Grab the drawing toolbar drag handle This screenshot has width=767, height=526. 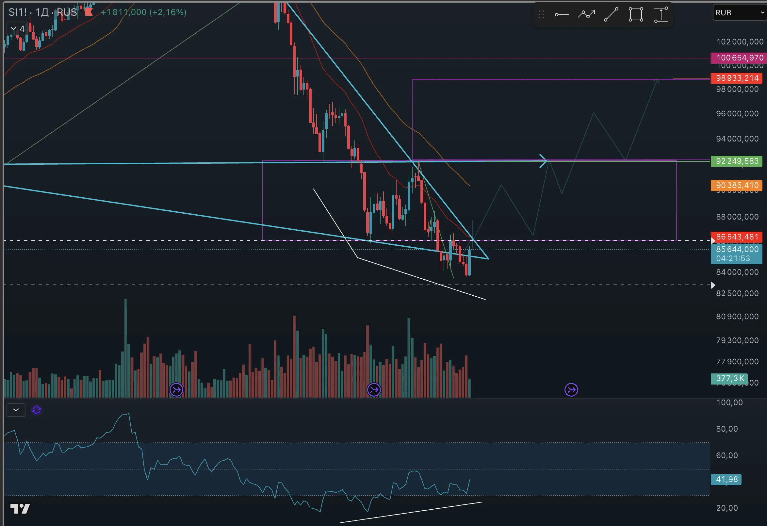pos(541,14)
